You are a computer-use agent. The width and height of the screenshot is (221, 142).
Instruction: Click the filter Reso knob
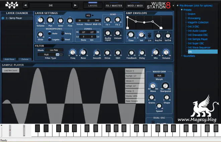point(83,52)
